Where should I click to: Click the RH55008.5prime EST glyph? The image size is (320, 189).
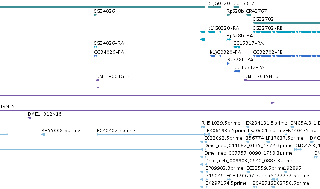pos(43,134)
